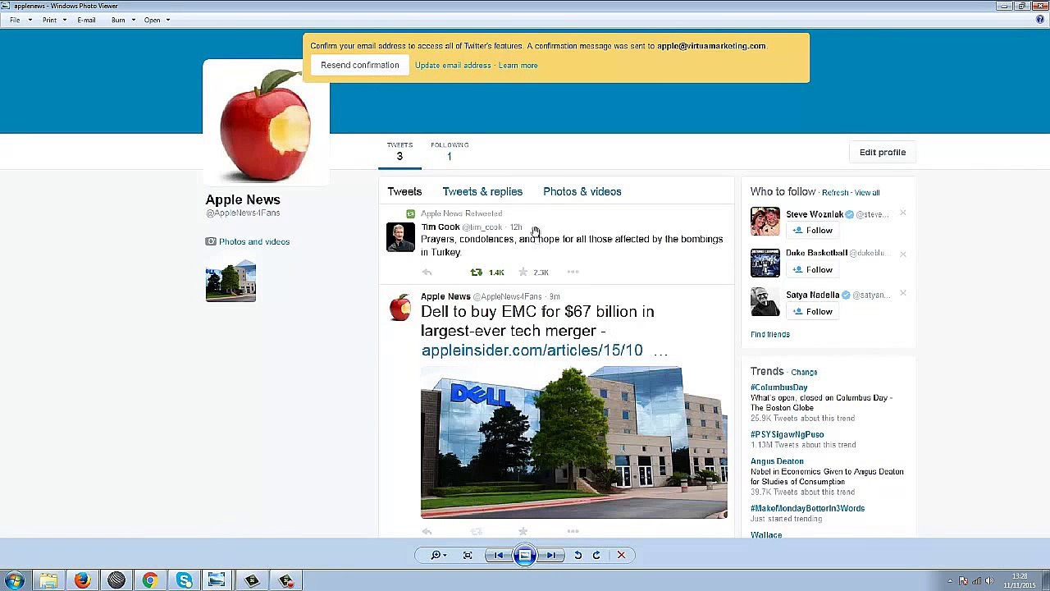The image size is (1050, 591).
Task: Click Change next to Trends
Action: [804, 373]
